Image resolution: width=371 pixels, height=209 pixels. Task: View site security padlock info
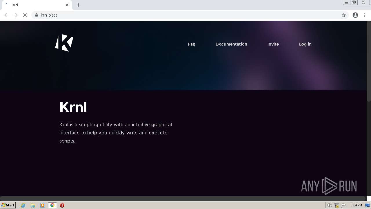(37, 15)
